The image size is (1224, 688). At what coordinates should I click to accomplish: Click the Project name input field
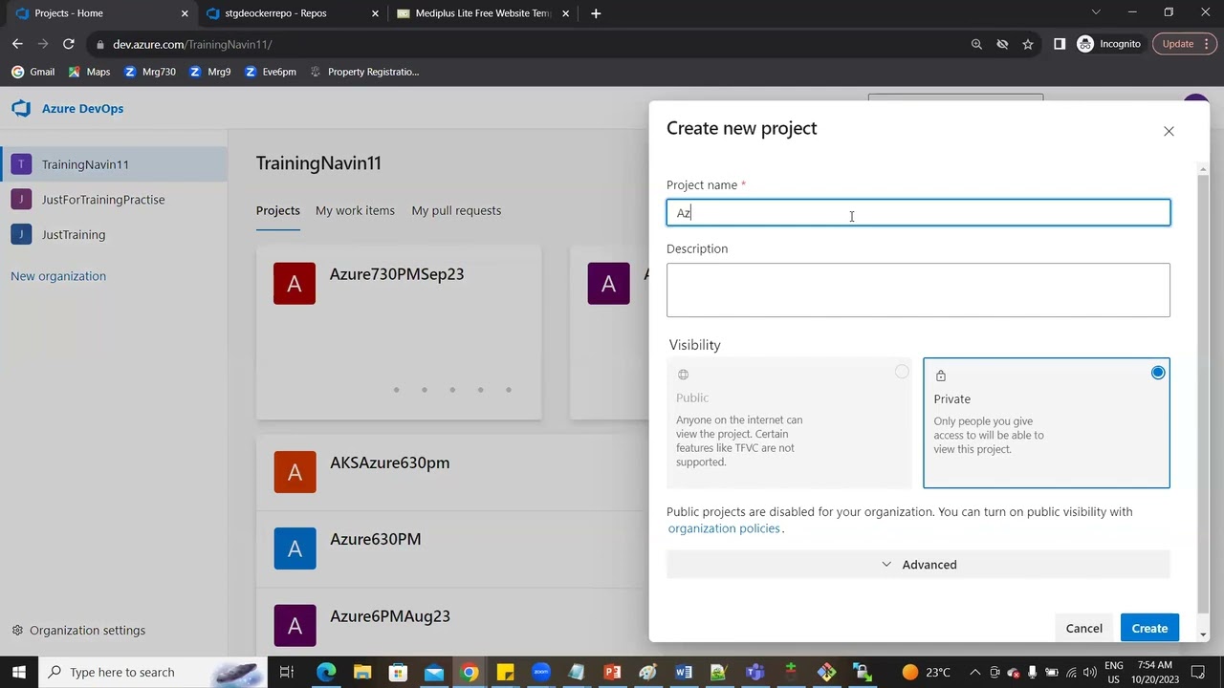tap(918, 212)
